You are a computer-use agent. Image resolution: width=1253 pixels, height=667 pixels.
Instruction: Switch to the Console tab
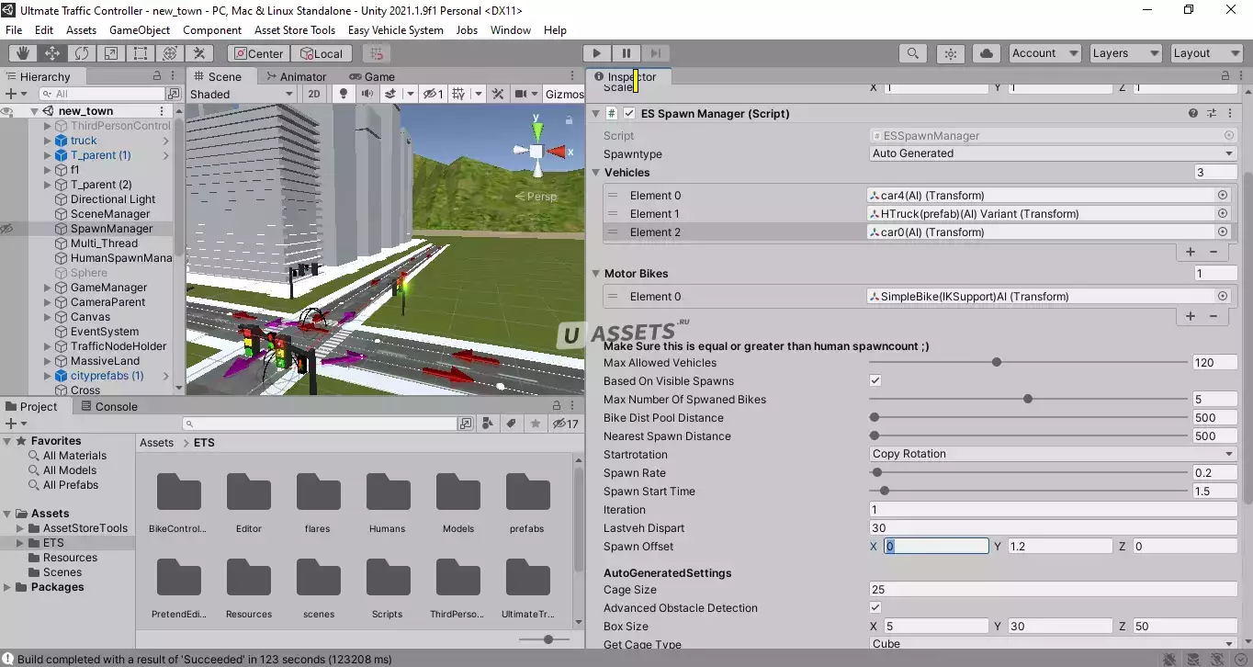pos(109,406)
